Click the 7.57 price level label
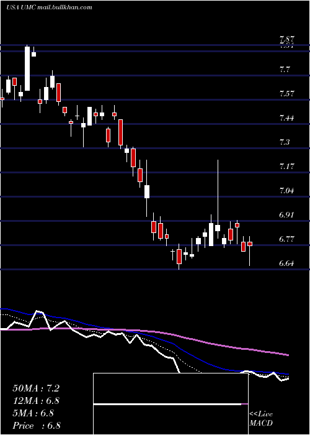The height and width of the screenshot is (435, 310). point(286,93)
